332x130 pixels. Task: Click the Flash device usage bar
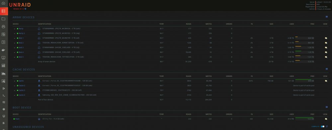(x=304, y=119)
